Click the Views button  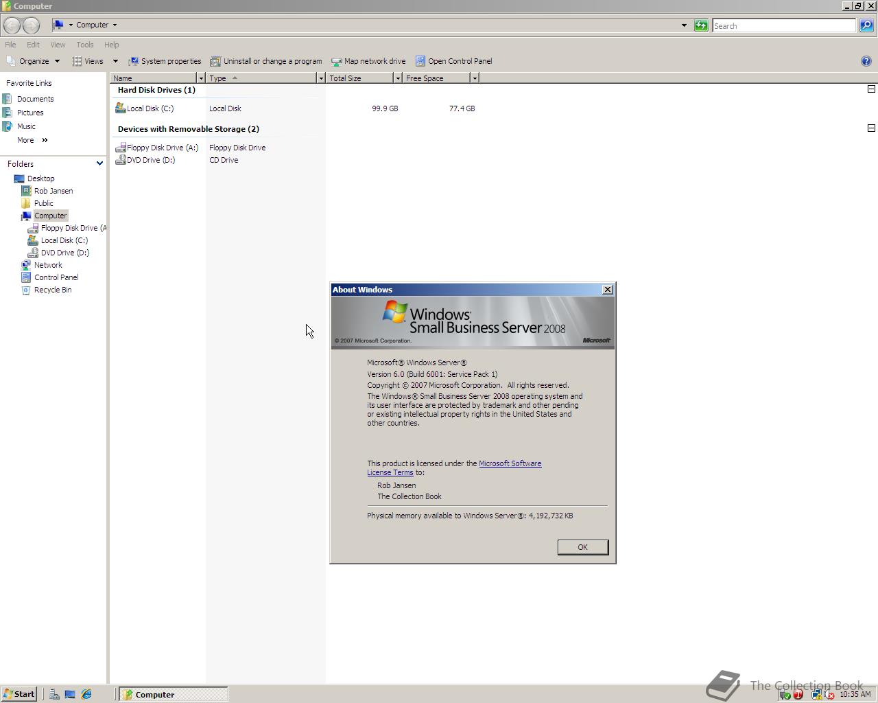point(88,61)
